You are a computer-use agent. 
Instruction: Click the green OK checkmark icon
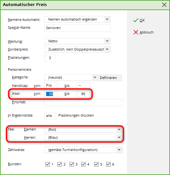(136, 20)
